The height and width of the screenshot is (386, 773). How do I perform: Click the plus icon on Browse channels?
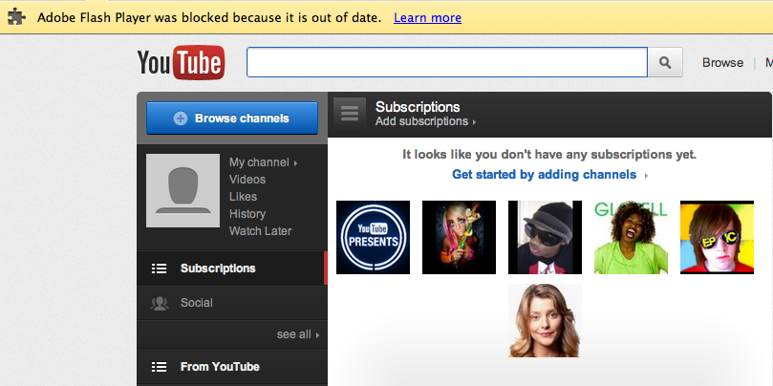click(181, 118)
